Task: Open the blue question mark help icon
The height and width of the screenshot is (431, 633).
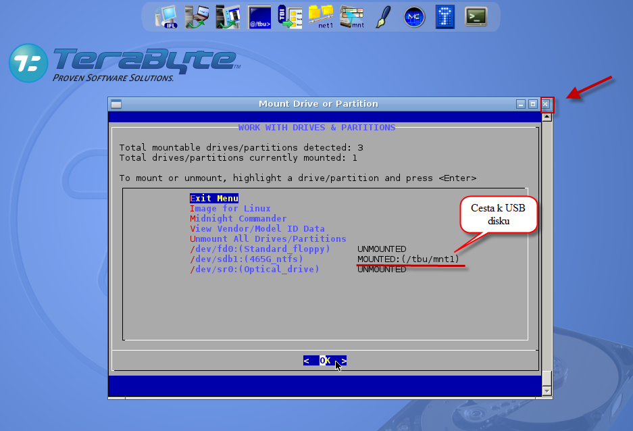Action: 445,17
